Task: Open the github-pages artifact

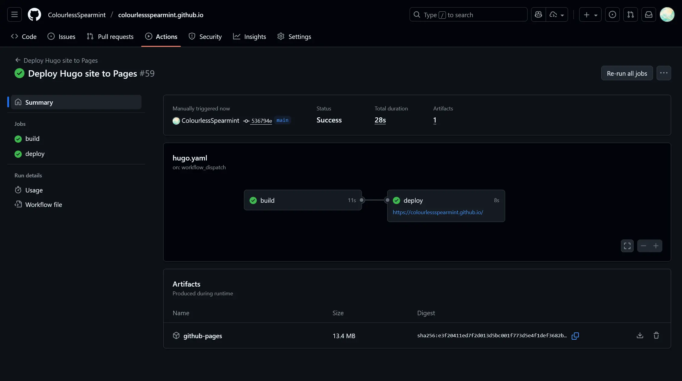Action: [x=203, y=336]
